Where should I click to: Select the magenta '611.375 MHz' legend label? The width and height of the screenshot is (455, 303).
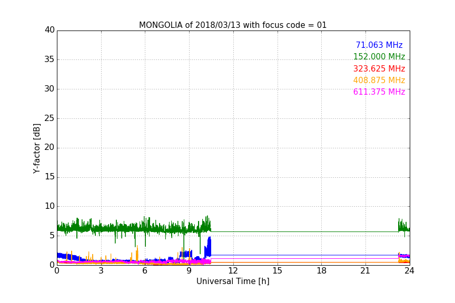379,92
